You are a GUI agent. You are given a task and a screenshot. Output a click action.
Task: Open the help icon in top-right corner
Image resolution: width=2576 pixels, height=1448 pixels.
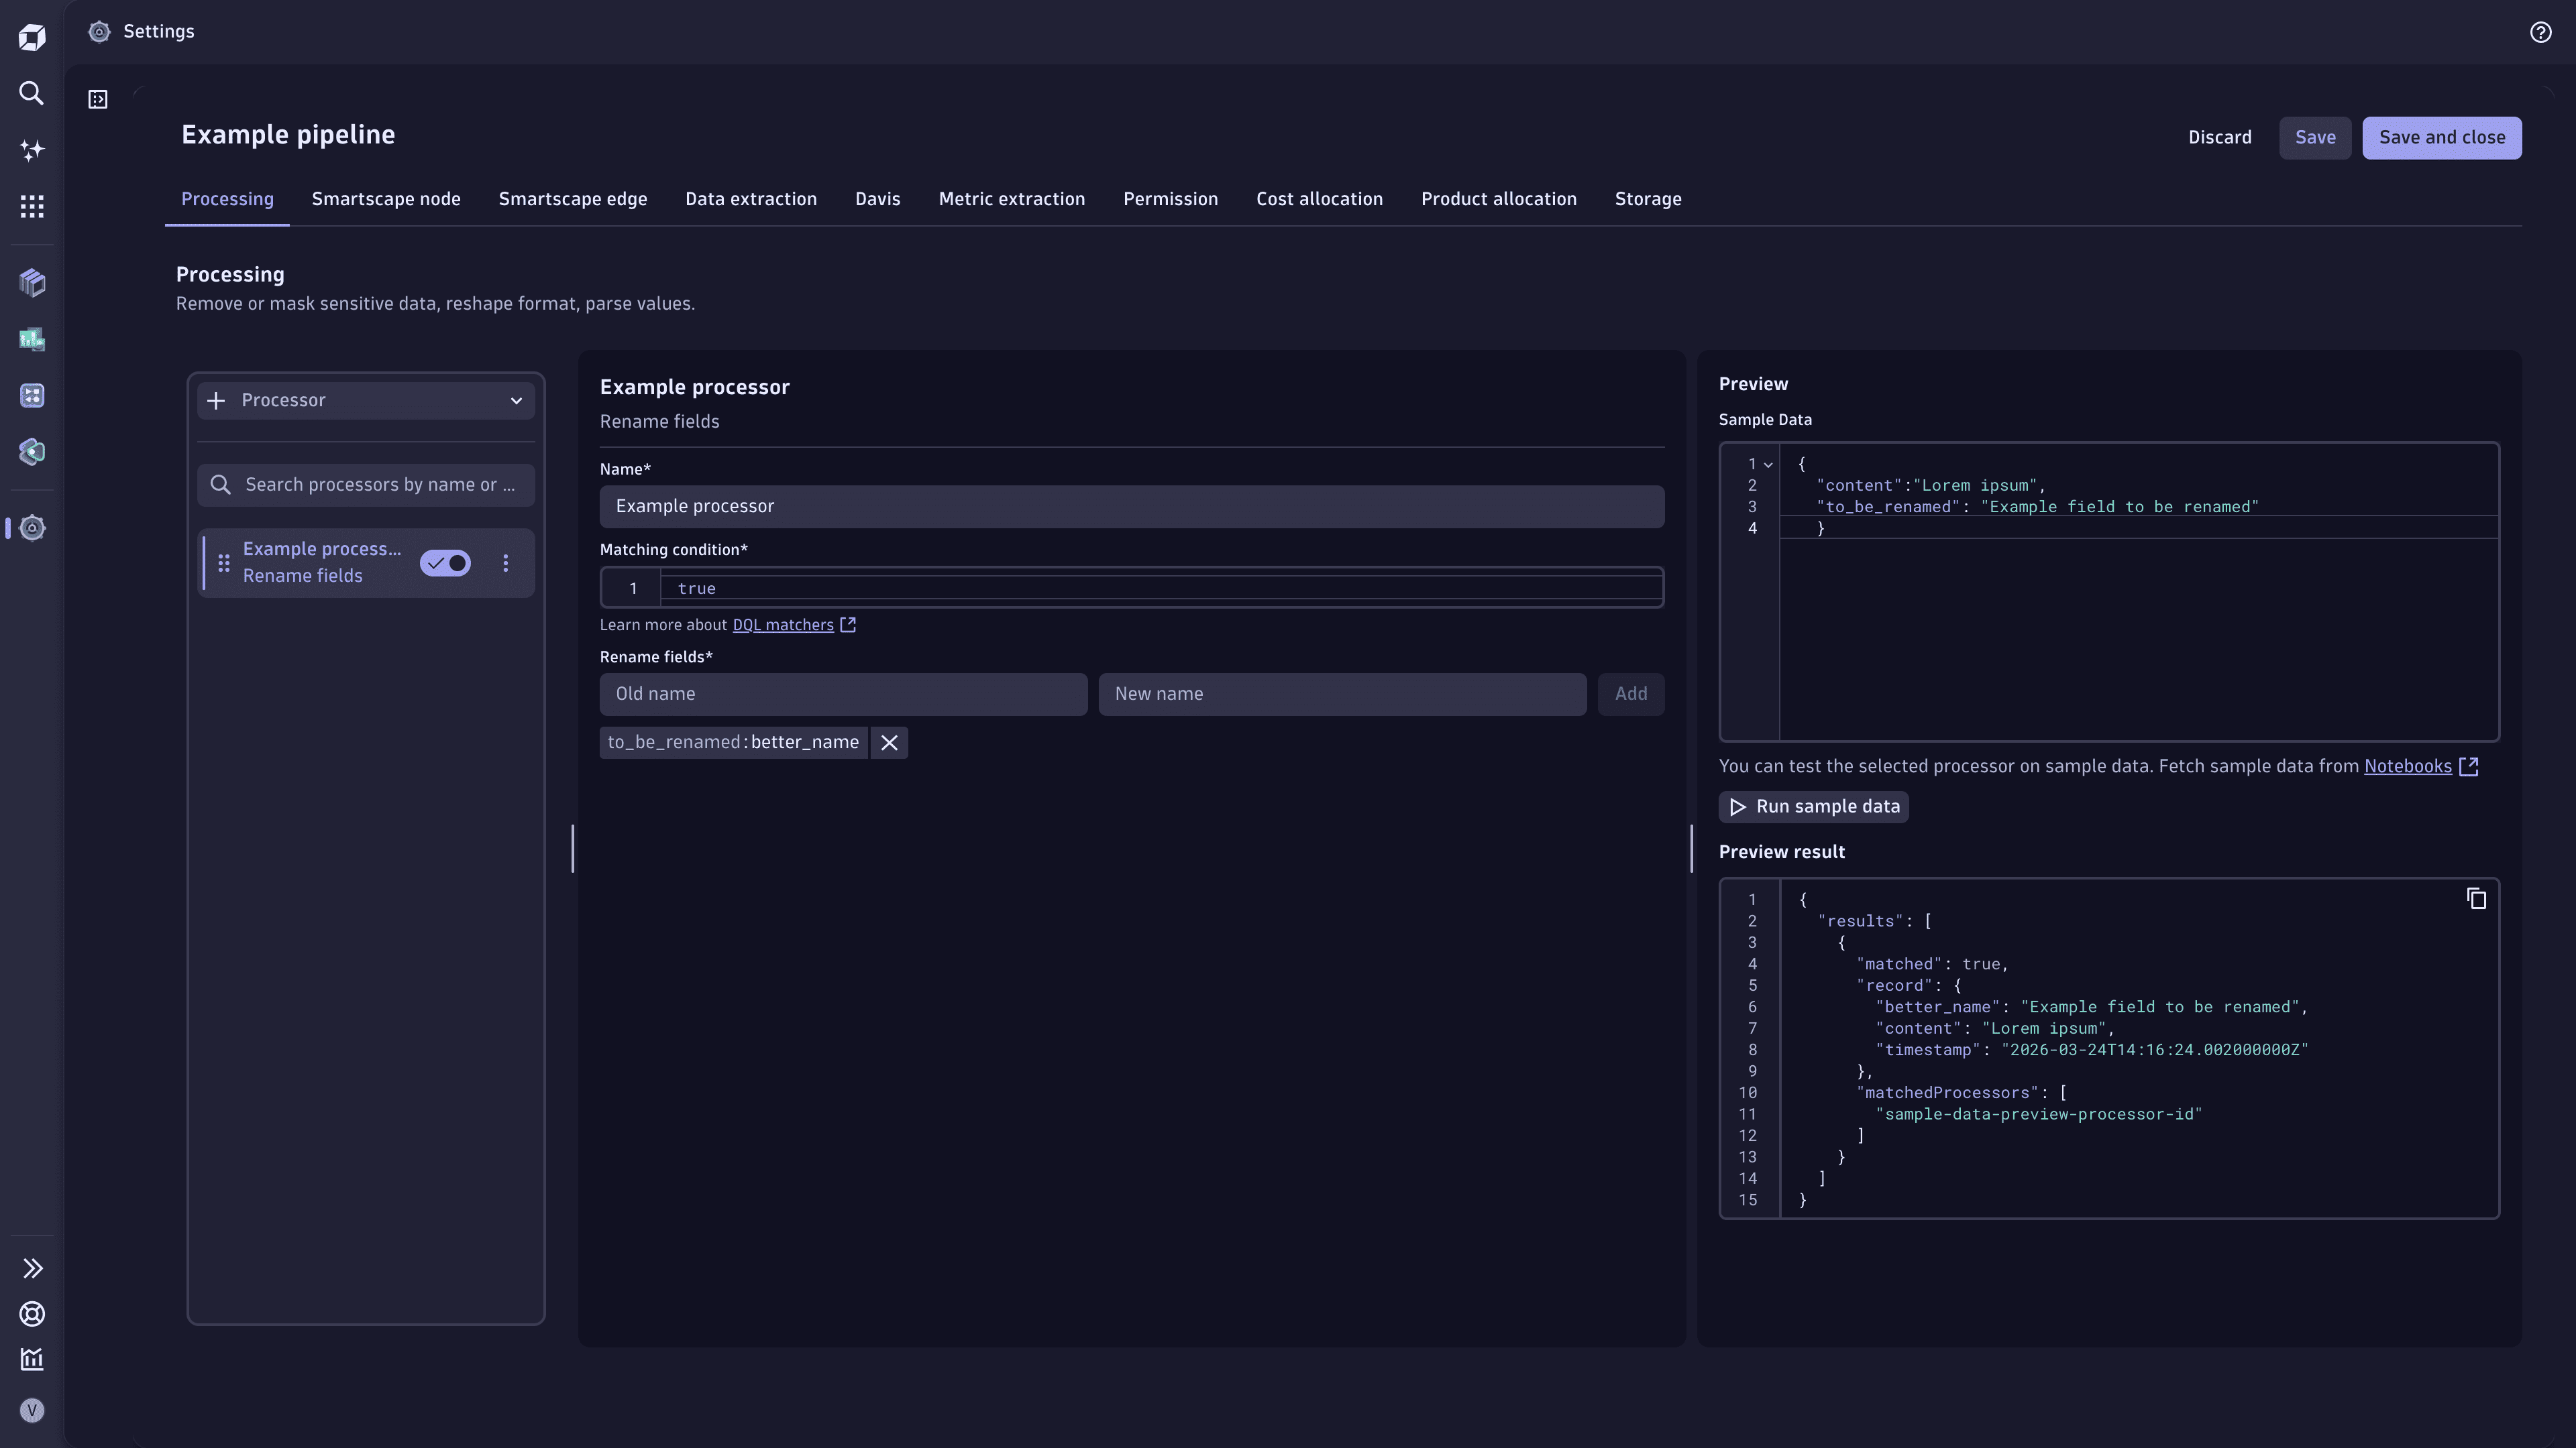click(2540, 32)
